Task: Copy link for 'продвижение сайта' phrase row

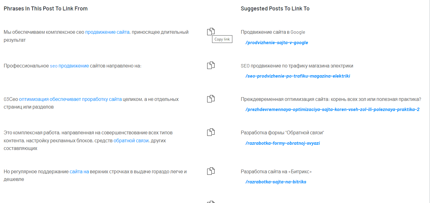Action: [x=211, y=31]
